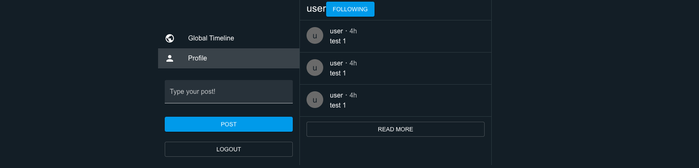Click the 4h timestamp on the second post
This screenshot has width=699, height=168.
click(x=353, y=63)
